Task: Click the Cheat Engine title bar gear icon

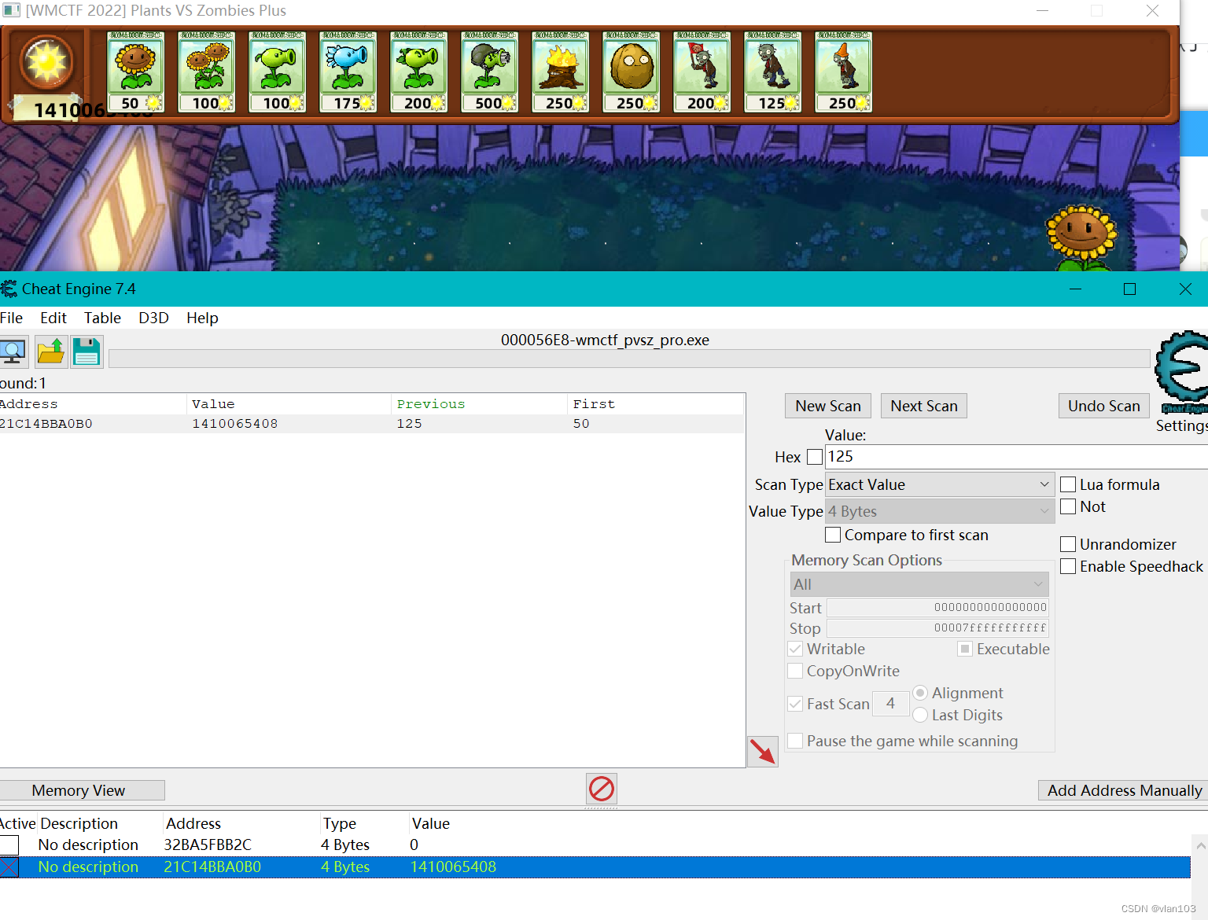Action: click(x=9, y=289)
